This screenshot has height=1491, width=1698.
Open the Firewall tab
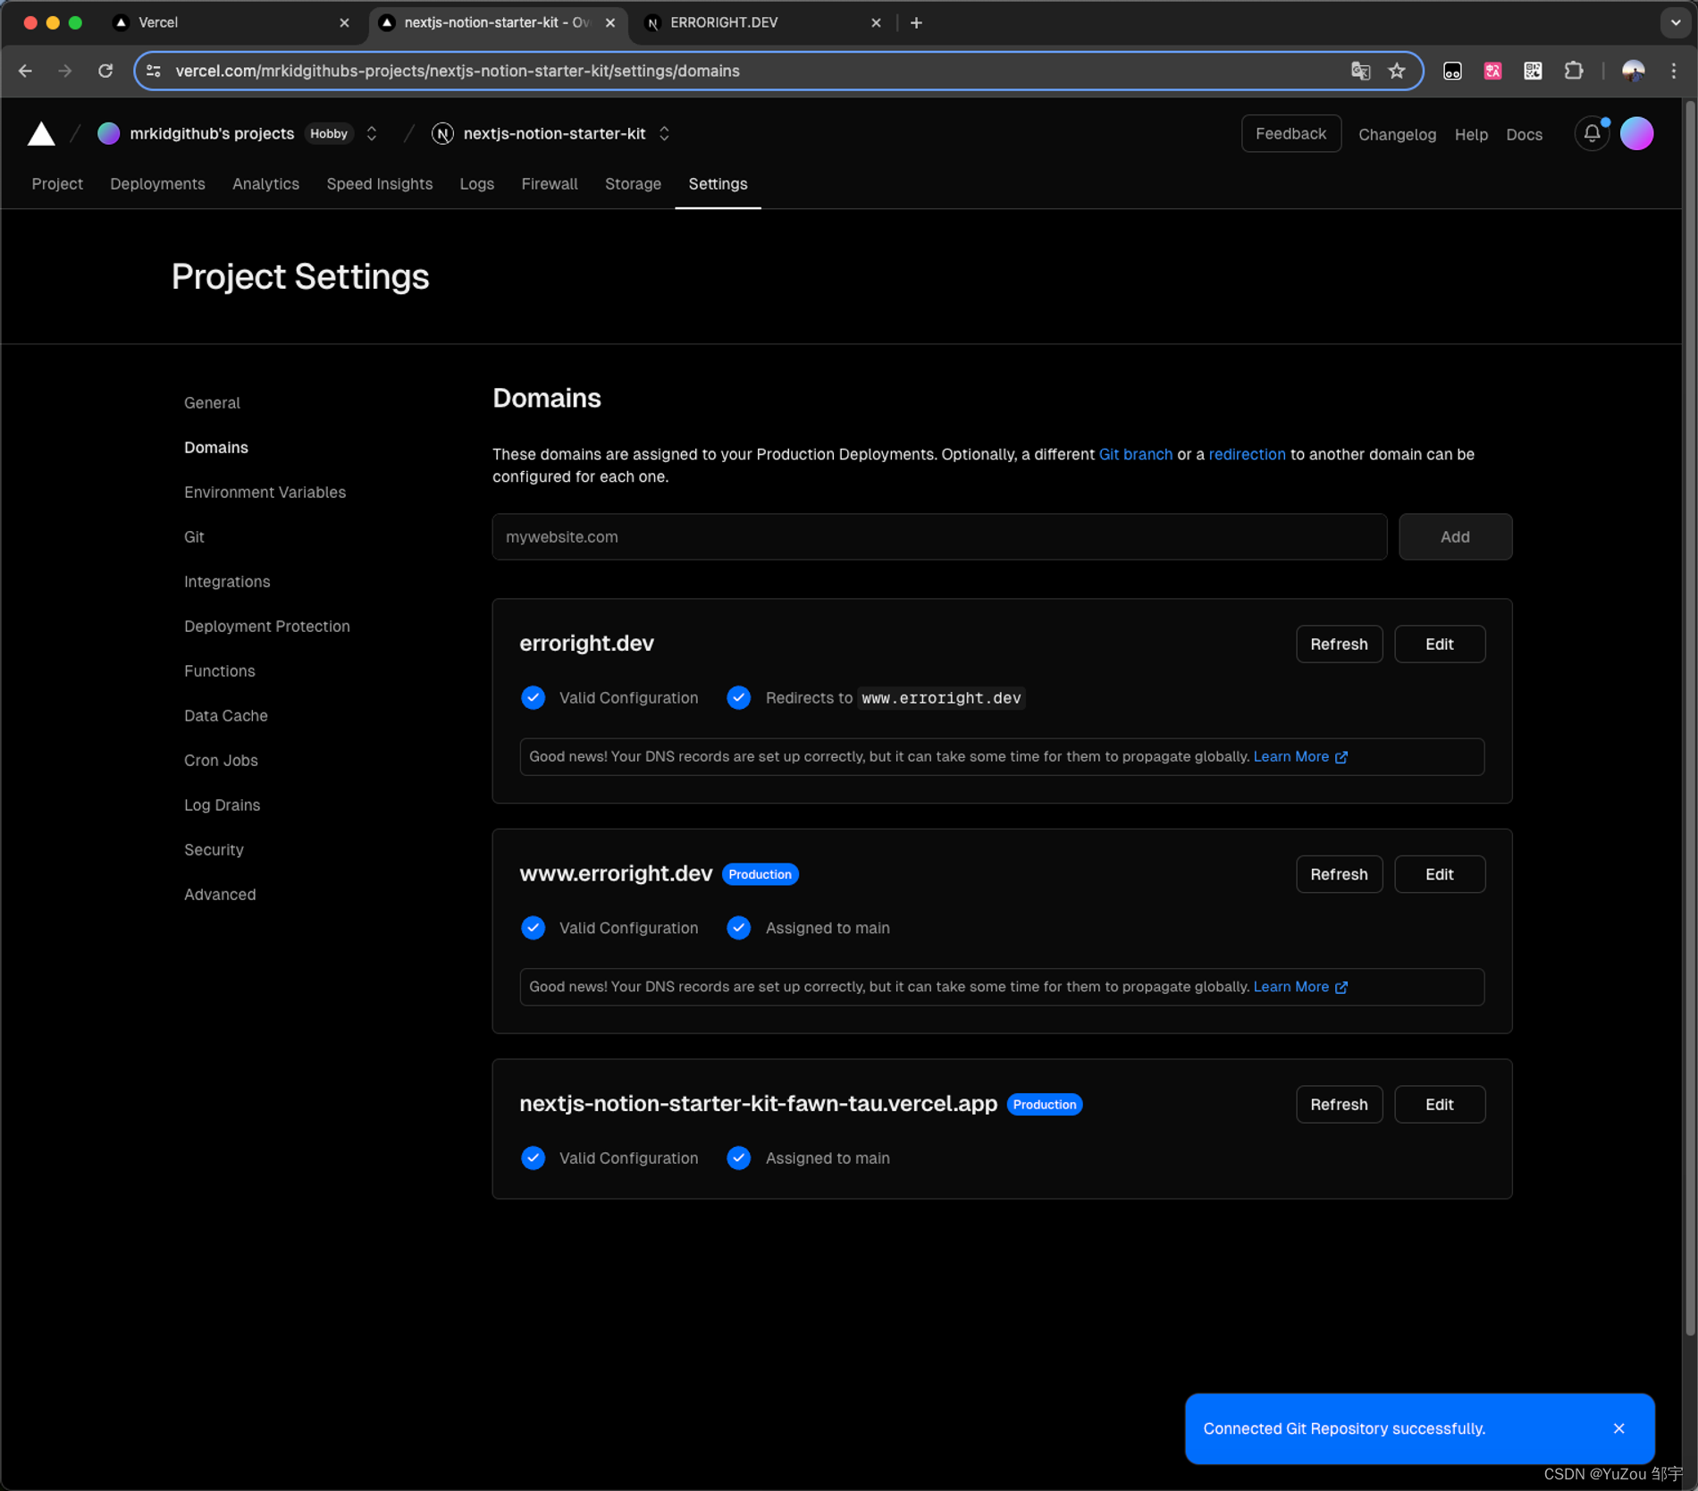(x=549, y=184)
